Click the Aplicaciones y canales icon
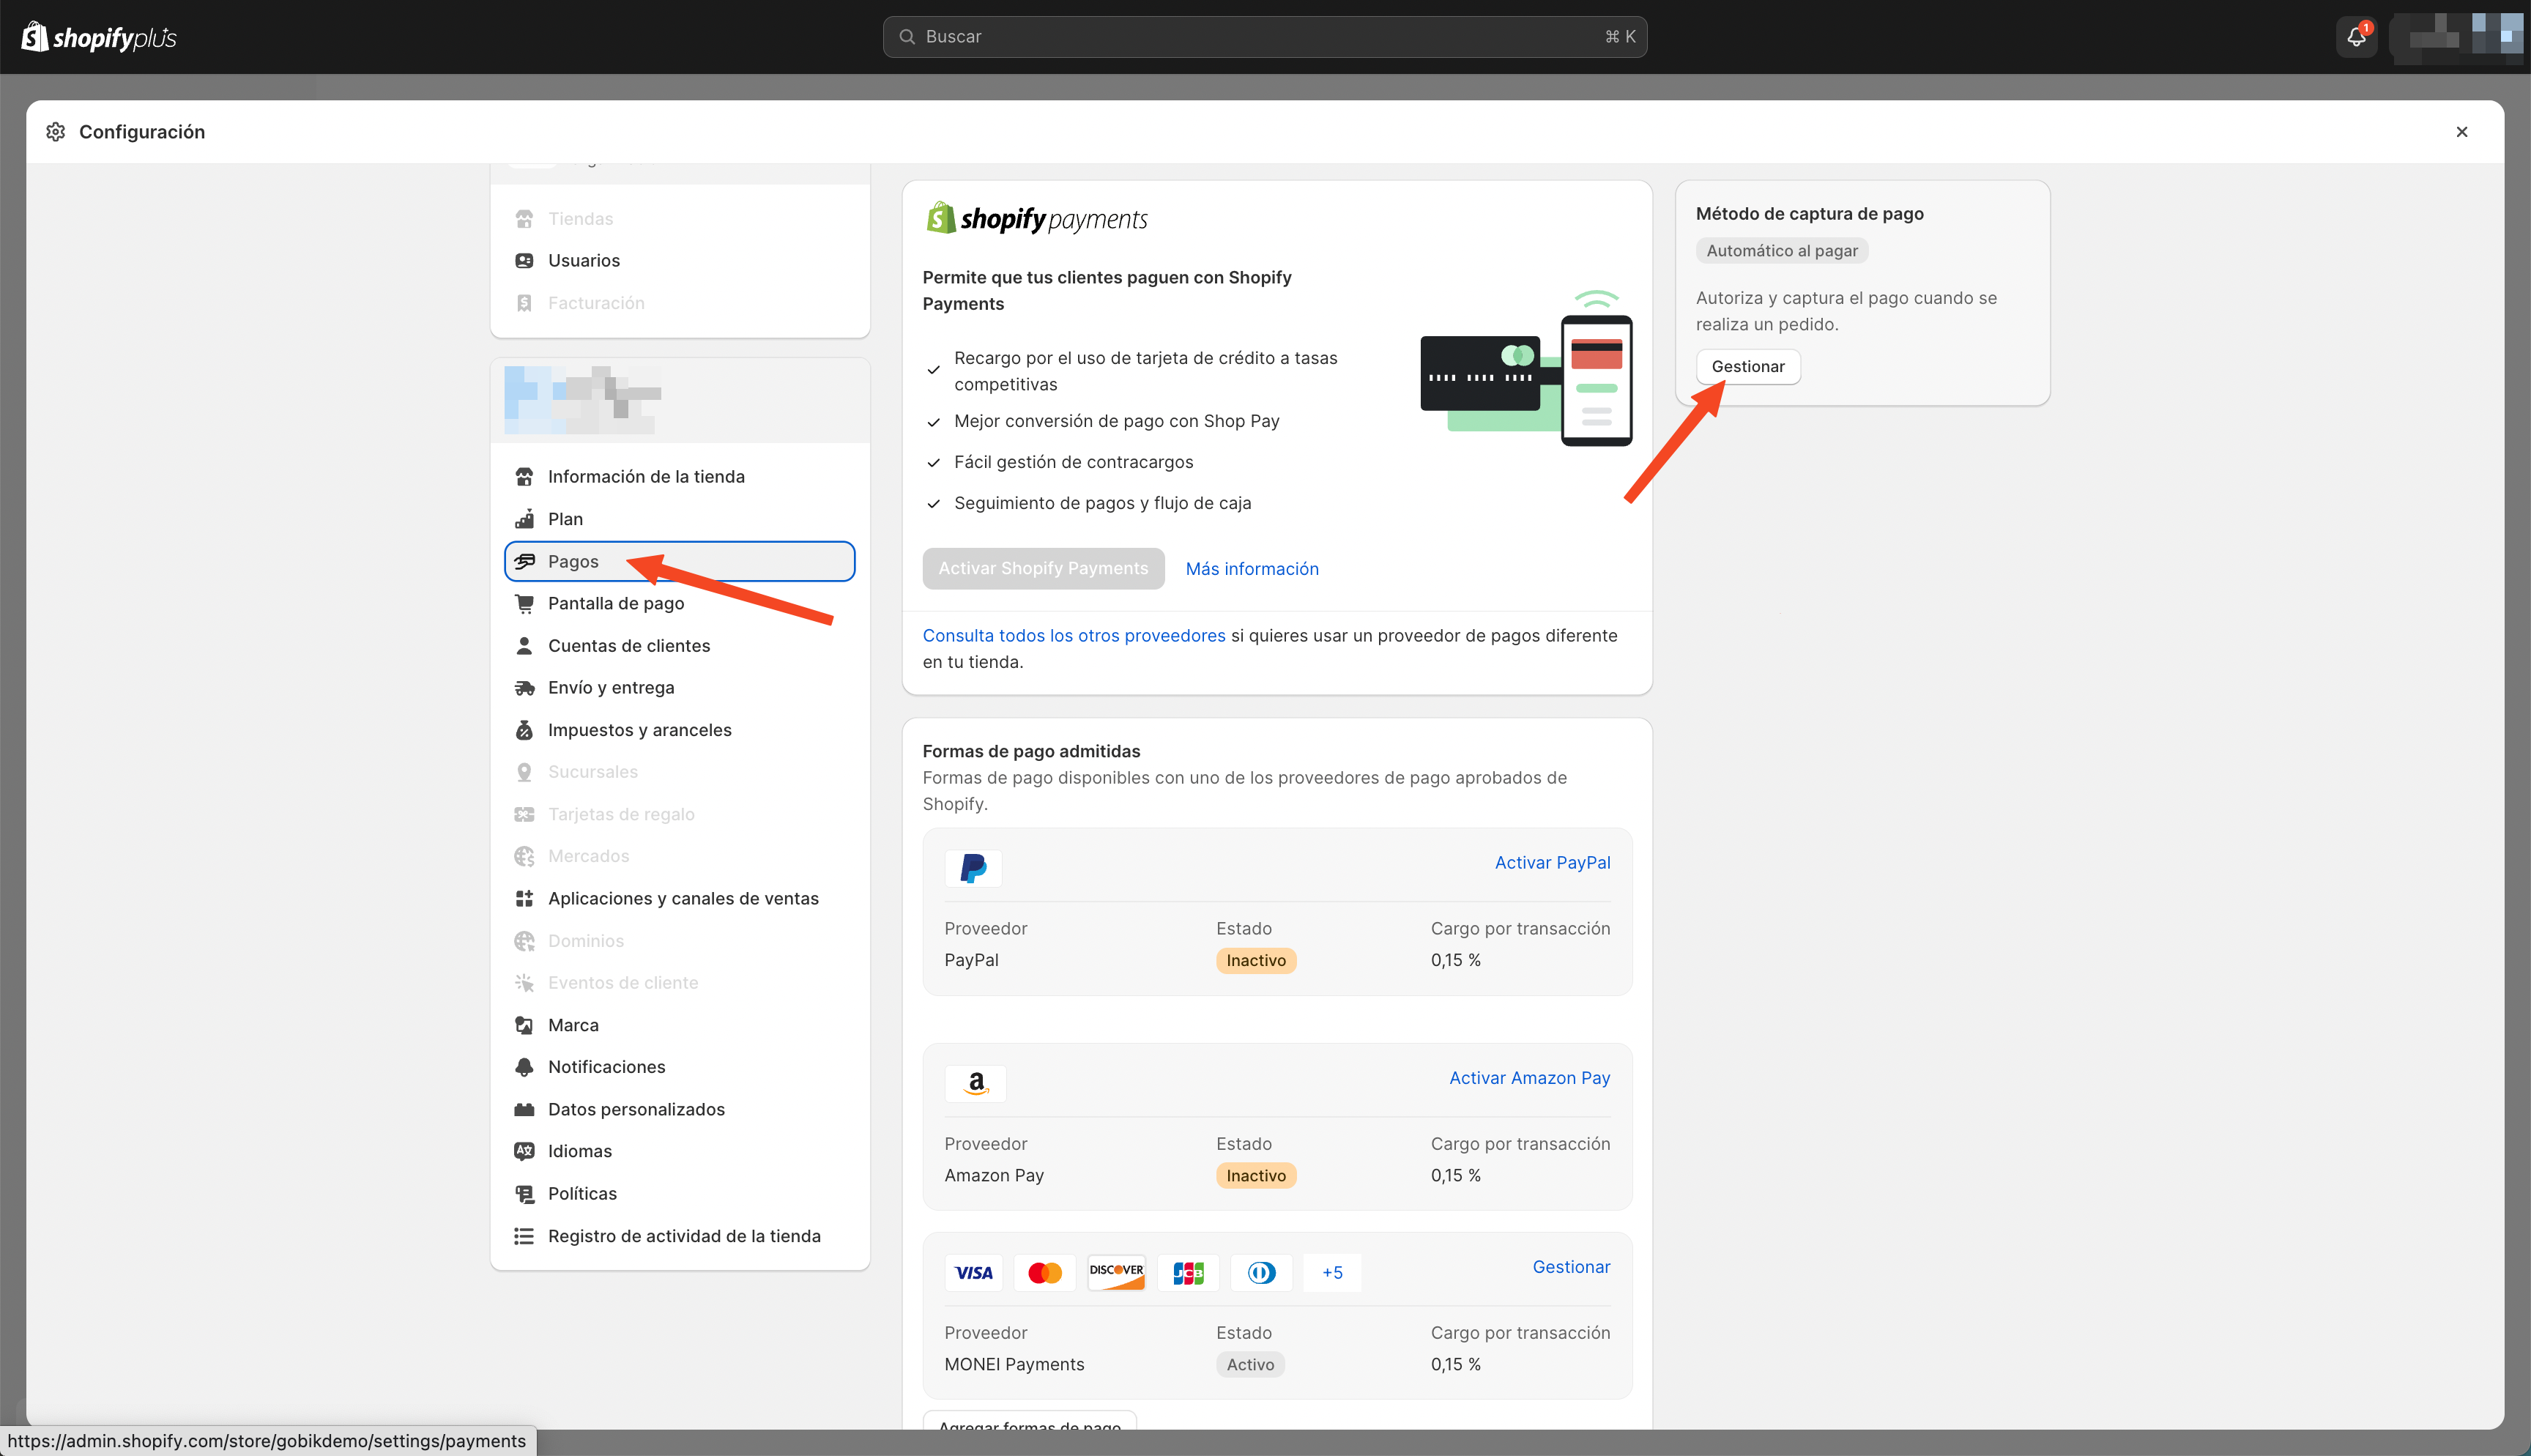Viewport: 2531px width, 1456px height. (x=524, y=899)
